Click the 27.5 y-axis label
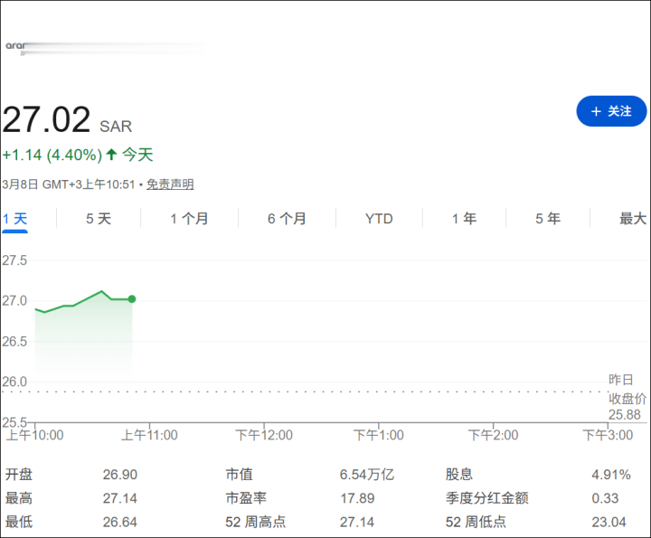651x538 pixels. [x=14, y=260]
